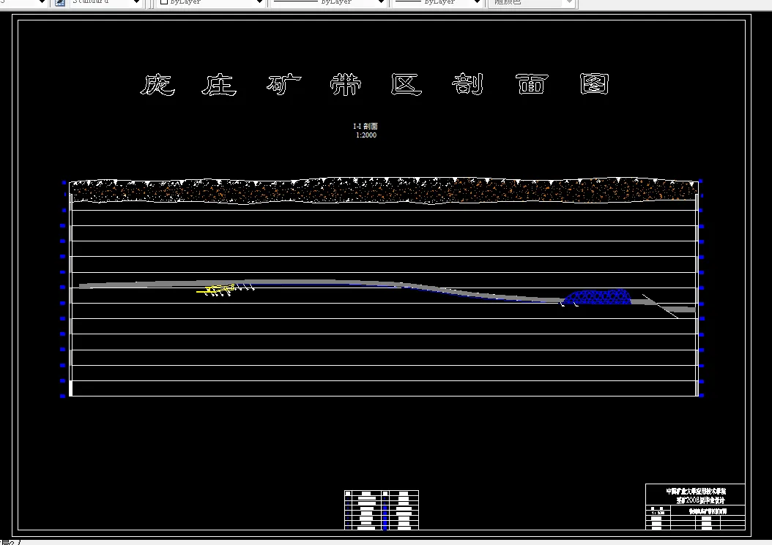Select the "I-I 剖面" section label

coord(365,127)
